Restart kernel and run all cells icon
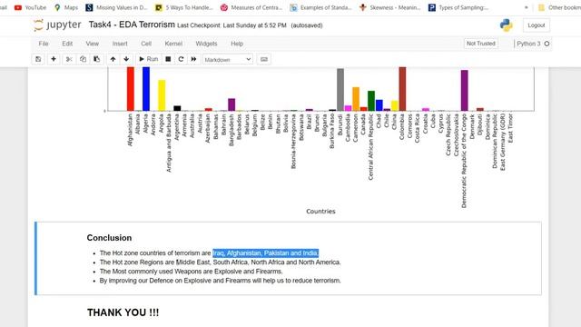Image resolution: width=581 pixels, height=327 pixels. point(193,59)
